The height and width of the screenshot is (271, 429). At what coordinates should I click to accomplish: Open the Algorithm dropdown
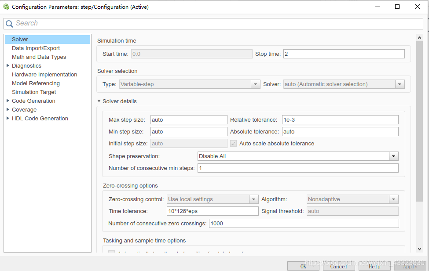[x=352, y=199]
